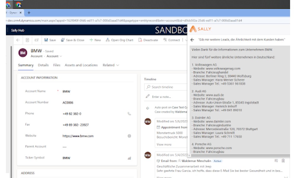Click the "Geschäftliche Zusammenarbeit mit Jeep" subject

click(x=184, y=166)
